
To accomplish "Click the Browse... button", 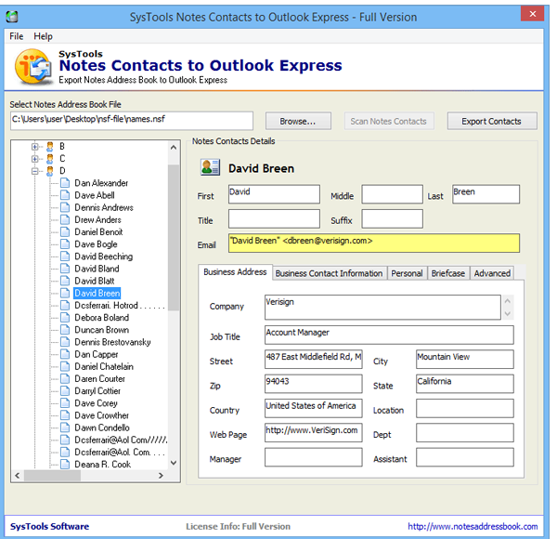I will coord(298,121).
